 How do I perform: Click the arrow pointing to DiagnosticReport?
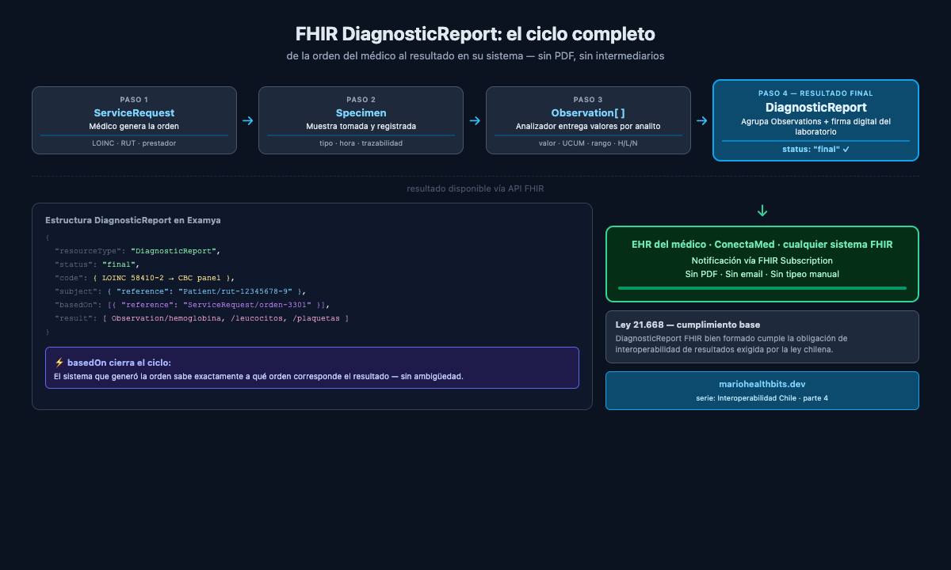click(701, 120)
